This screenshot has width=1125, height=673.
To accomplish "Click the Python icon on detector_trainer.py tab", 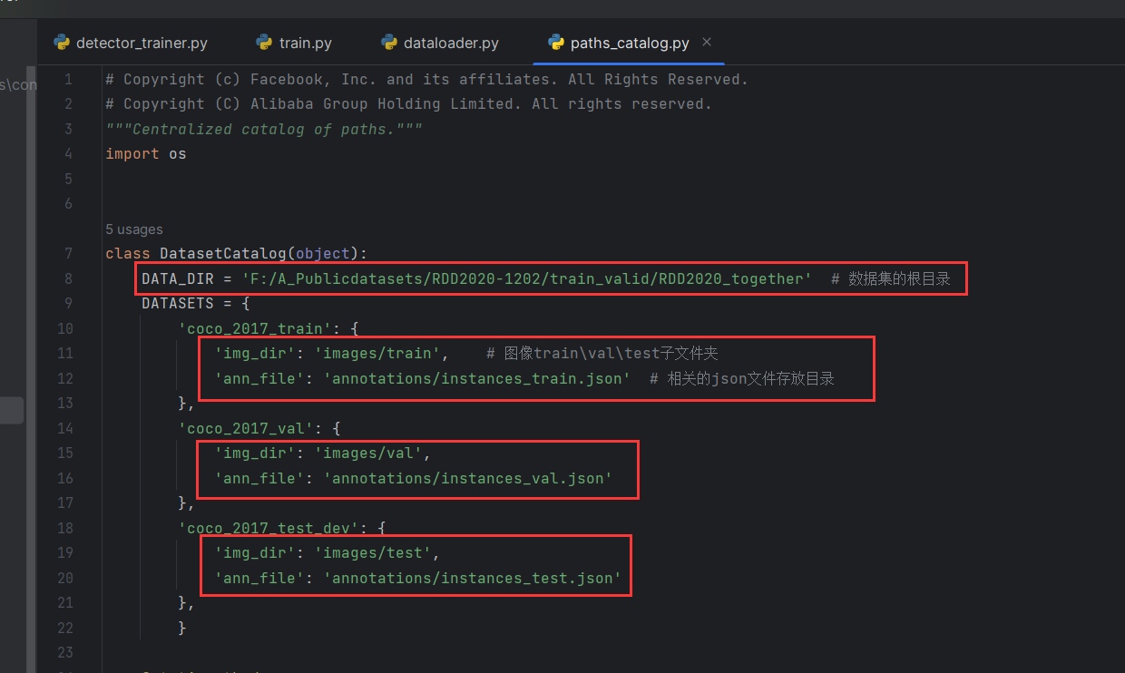I will 62,43.
